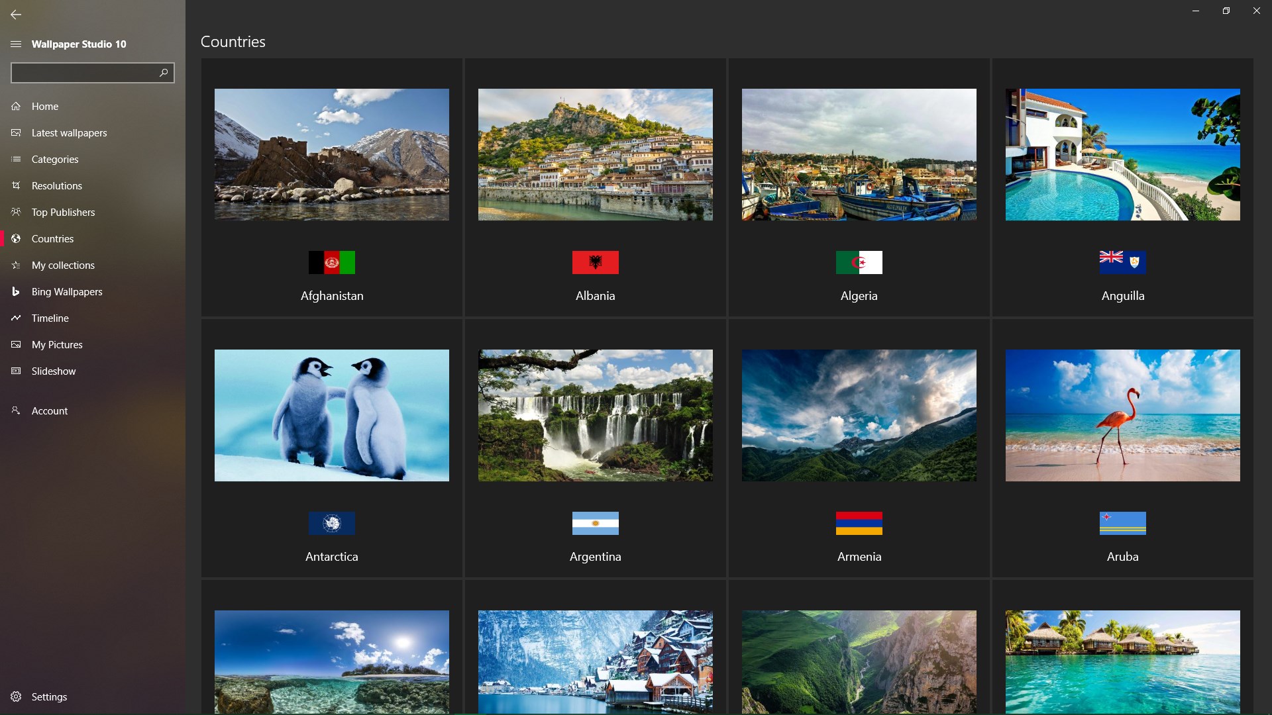Open Categories in sidebar
This screenshot has height=715, width=1272.
tap(54, 160)
